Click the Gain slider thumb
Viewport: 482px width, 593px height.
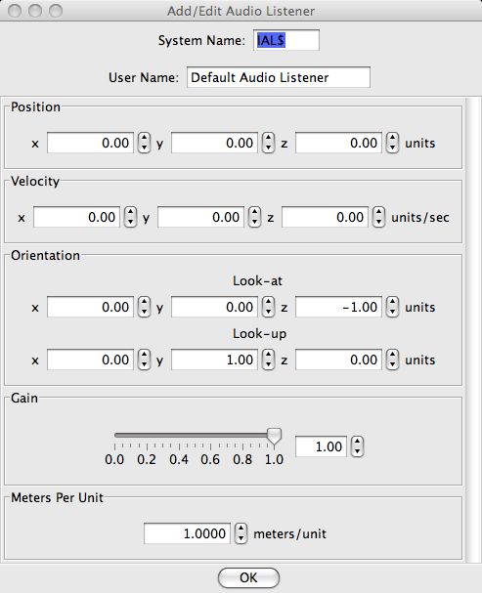pyautogui.click(x=275, y=437)
